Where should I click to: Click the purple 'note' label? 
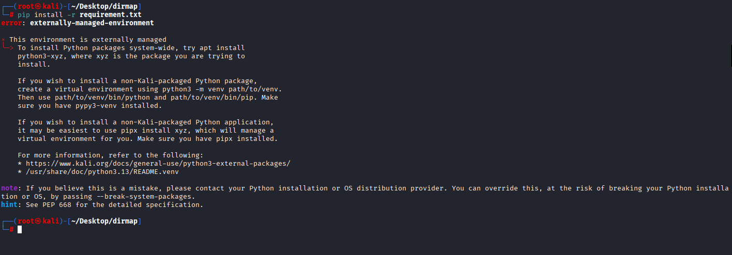[x=9, y=188]
